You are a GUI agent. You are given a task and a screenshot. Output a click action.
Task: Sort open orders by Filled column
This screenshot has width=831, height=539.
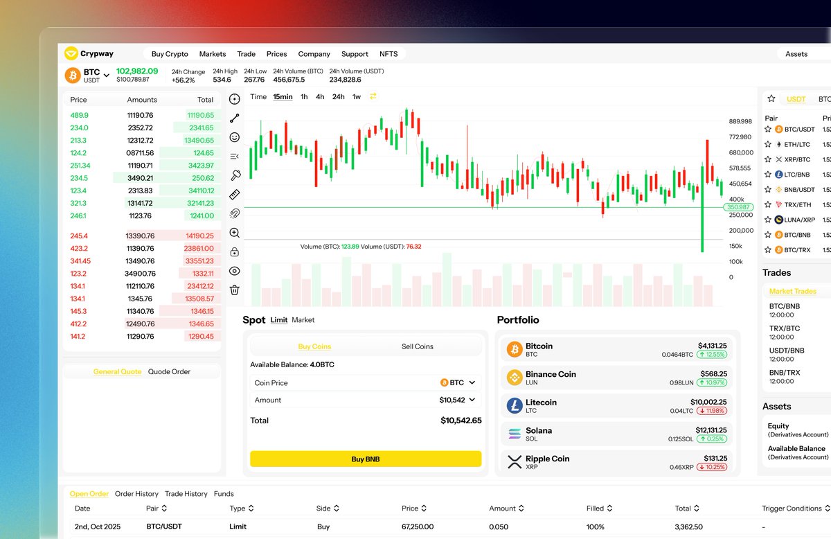click(x=609, y=509)
